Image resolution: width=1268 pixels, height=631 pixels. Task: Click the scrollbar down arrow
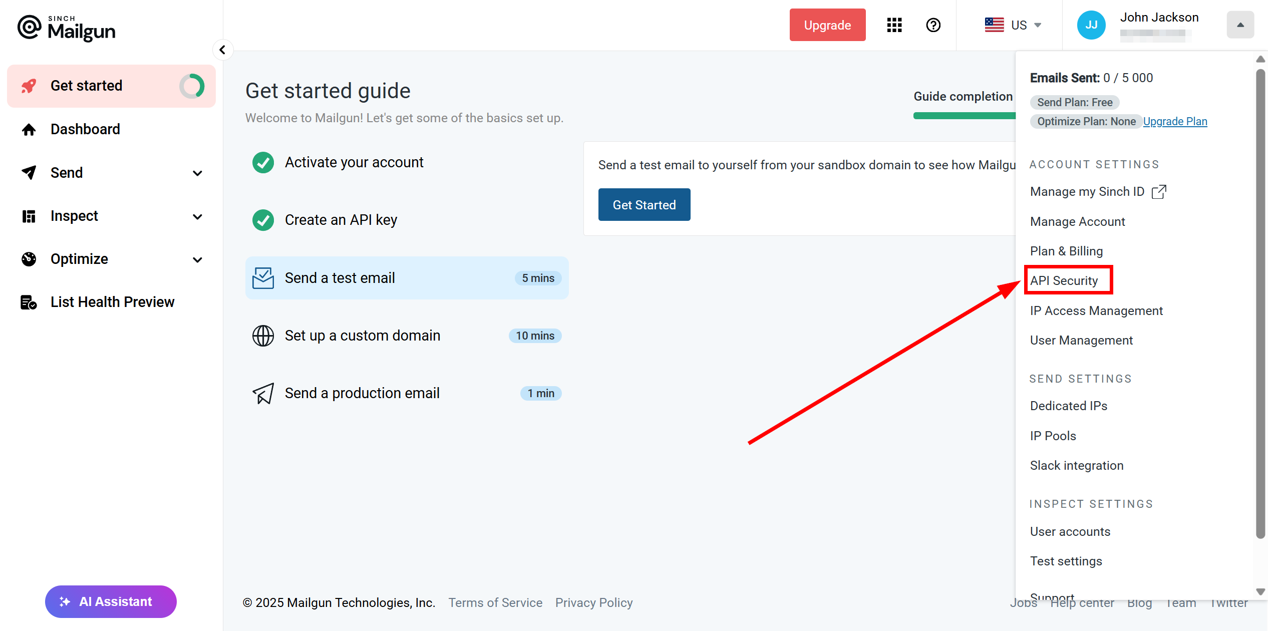[1260, 591]
